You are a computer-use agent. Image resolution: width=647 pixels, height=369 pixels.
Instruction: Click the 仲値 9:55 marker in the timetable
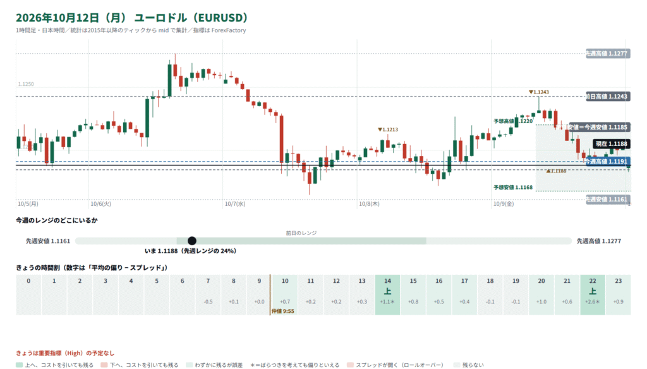pos(282,312)
